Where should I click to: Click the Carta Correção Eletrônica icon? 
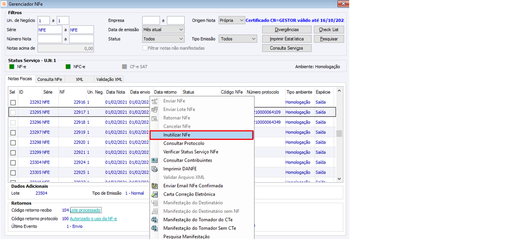pyautogui.click(x=155, y=194)
